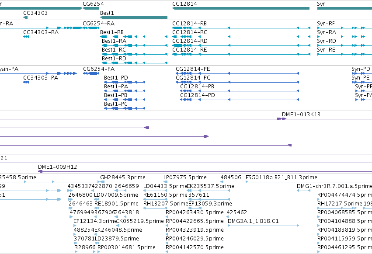Screen dimensions: 372x254
Task: Open EST RH17217.5prime
Action: pyautogui.click(x=340, y=204)
